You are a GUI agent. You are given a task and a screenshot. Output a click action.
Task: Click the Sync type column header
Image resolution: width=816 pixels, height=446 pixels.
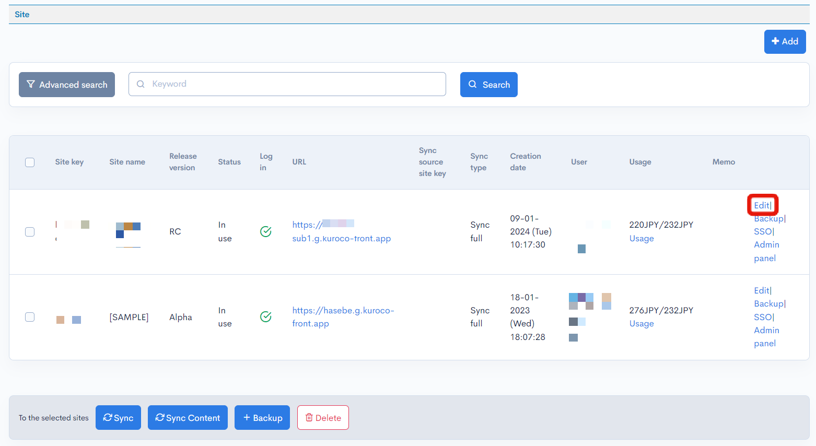(x=479, y=162)
